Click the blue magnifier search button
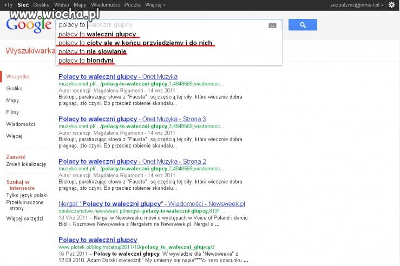Image resolution: width=400 pixels, height=266 pixels. tap(303, 25)
